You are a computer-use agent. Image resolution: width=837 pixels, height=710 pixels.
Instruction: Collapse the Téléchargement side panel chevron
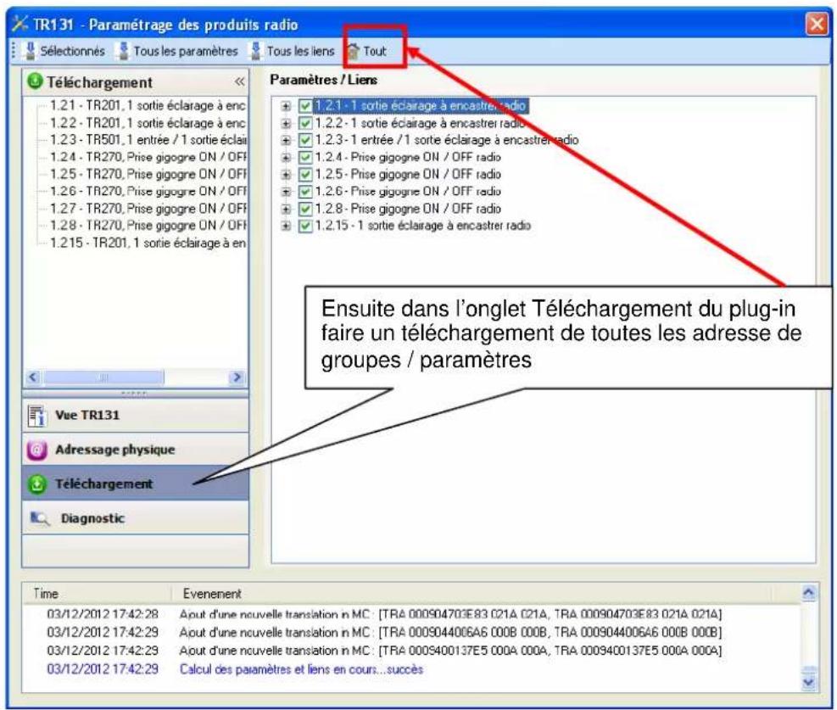tap(240, 81)
